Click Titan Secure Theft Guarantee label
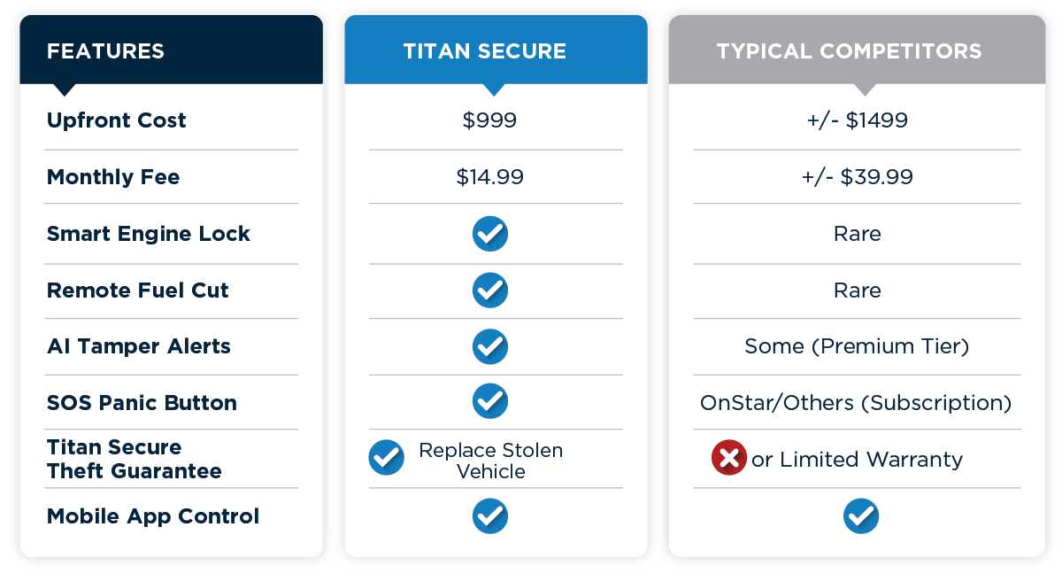Viewport: 1062px width, 581px height. (135, 459)
